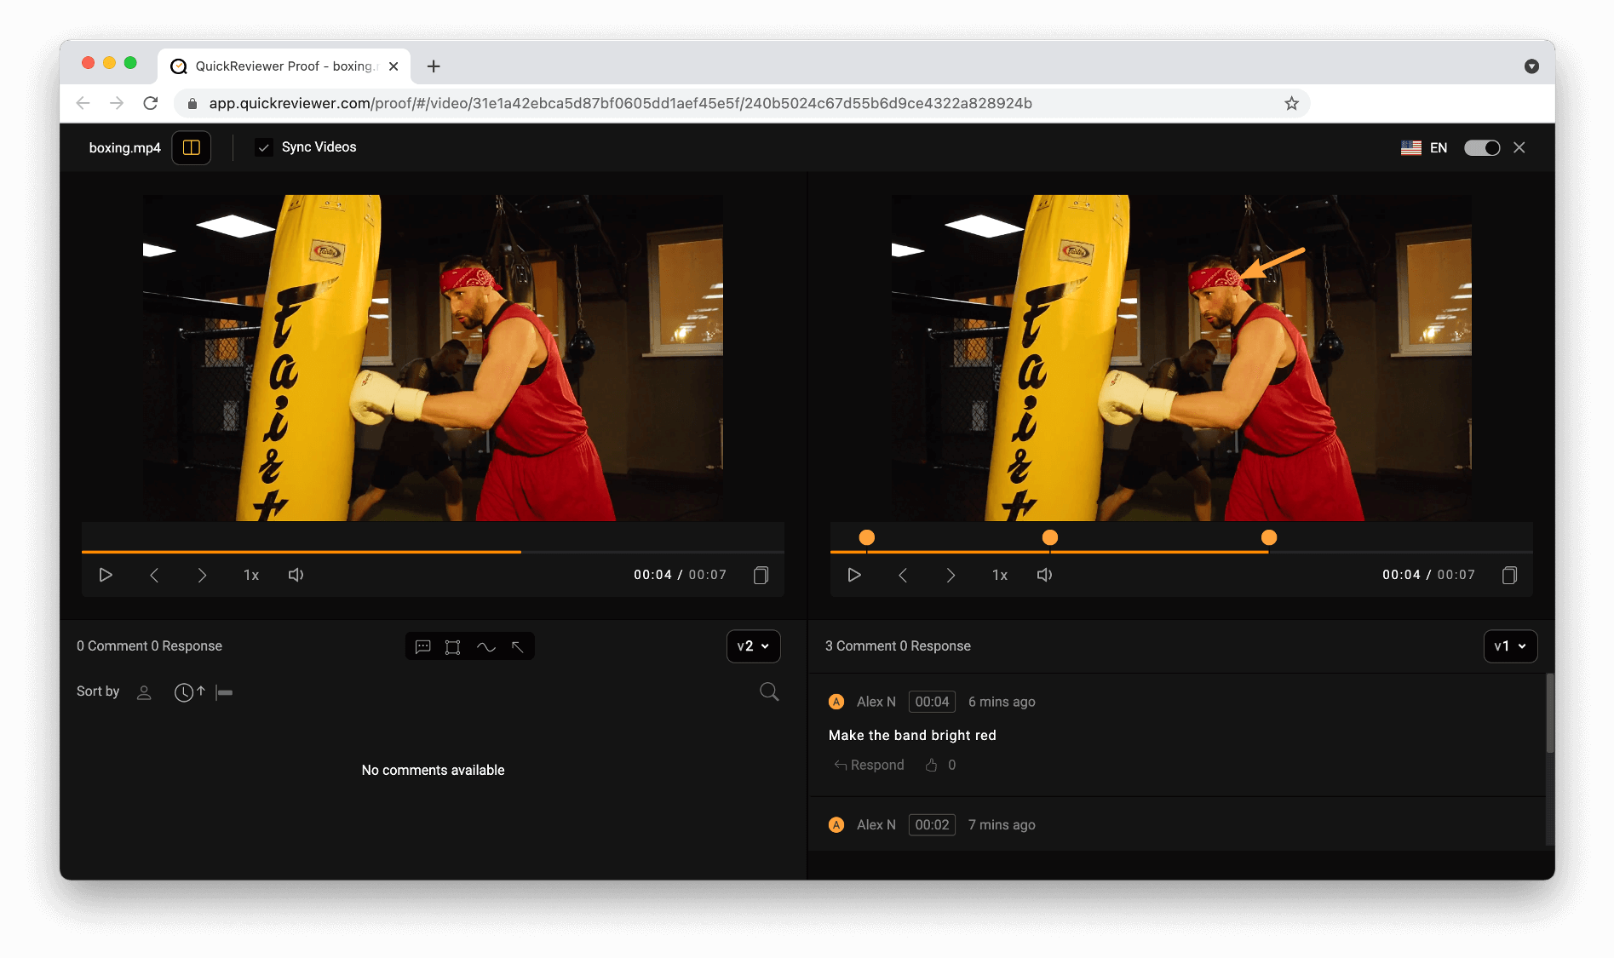Open the comment search on the left panel
The width and height of the screenshot is (1614, 958).
click(768, 691)
